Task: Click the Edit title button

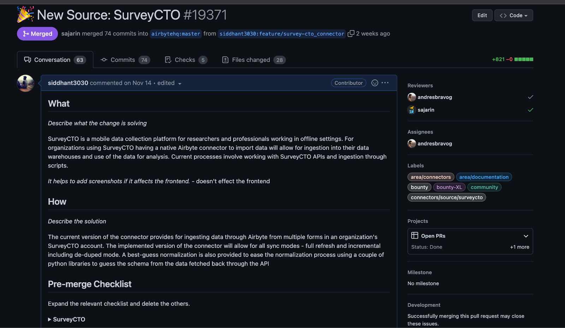Action: (x=482, y=16)
